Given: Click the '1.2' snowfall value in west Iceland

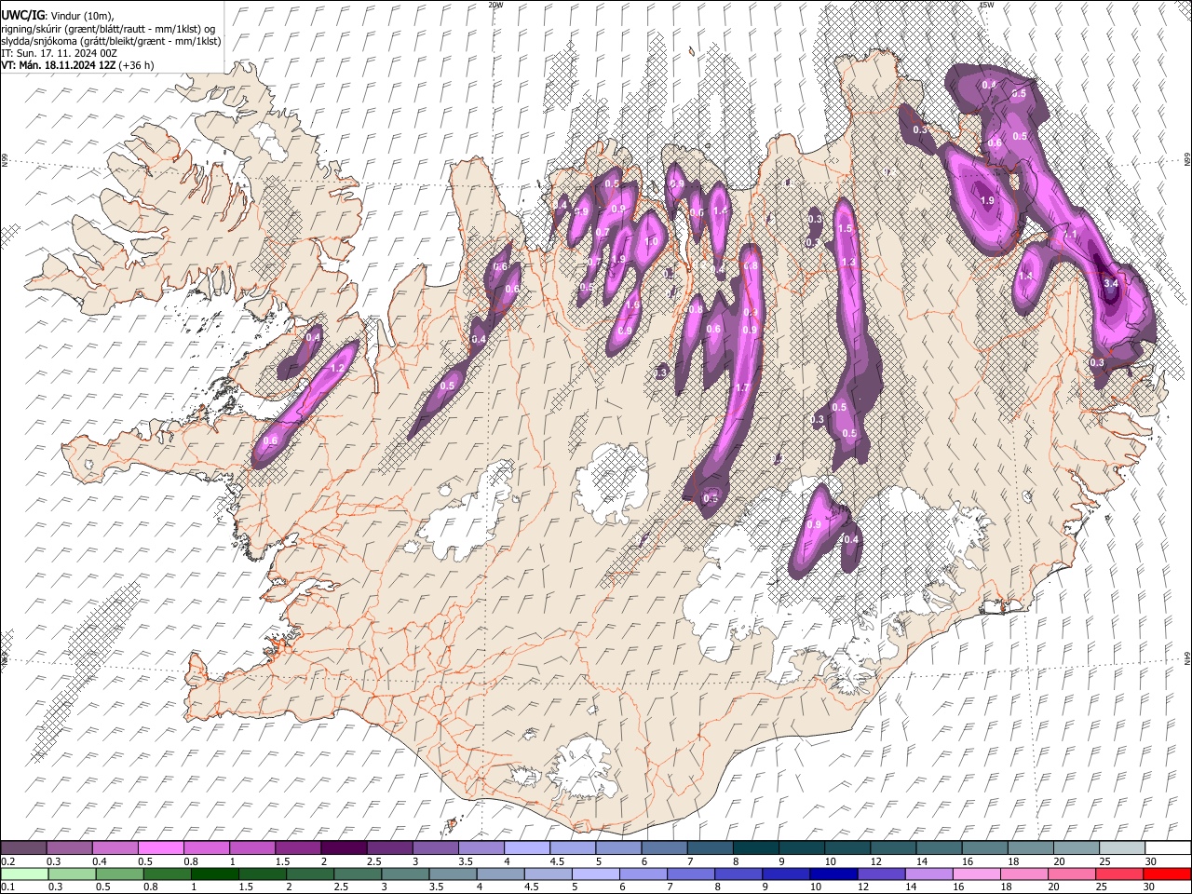Looking at the screenshot, I should (337, 369).
